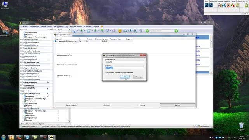Screen dimensions: 249x140
Task: Open Firefox from the taskbar
Action: [19, 137]
